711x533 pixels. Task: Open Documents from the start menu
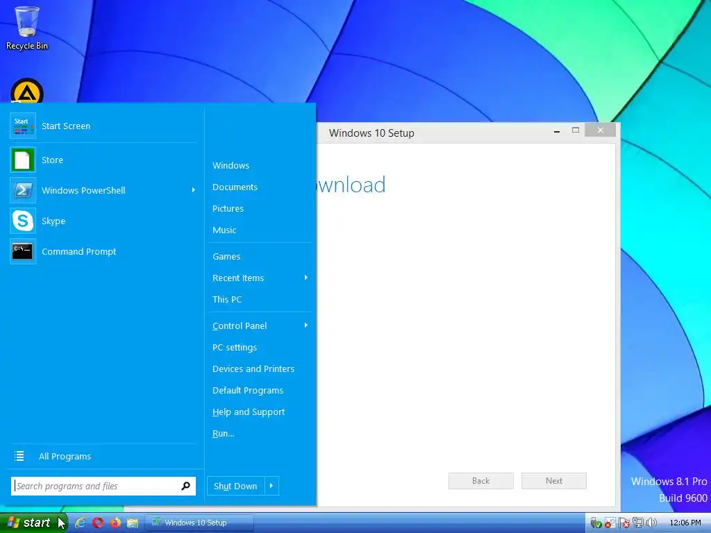[235, 187]
